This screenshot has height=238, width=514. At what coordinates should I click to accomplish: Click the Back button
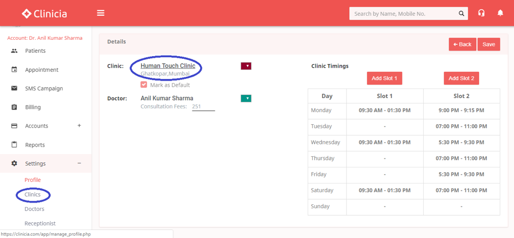[462, 45]
